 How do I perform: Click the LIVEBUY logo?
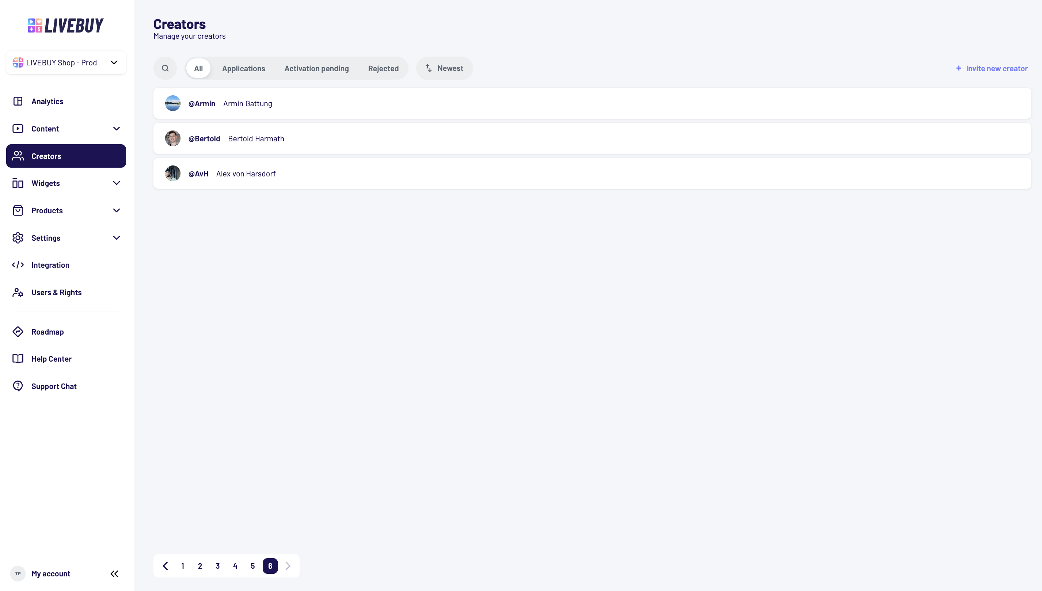click(66, 26)
